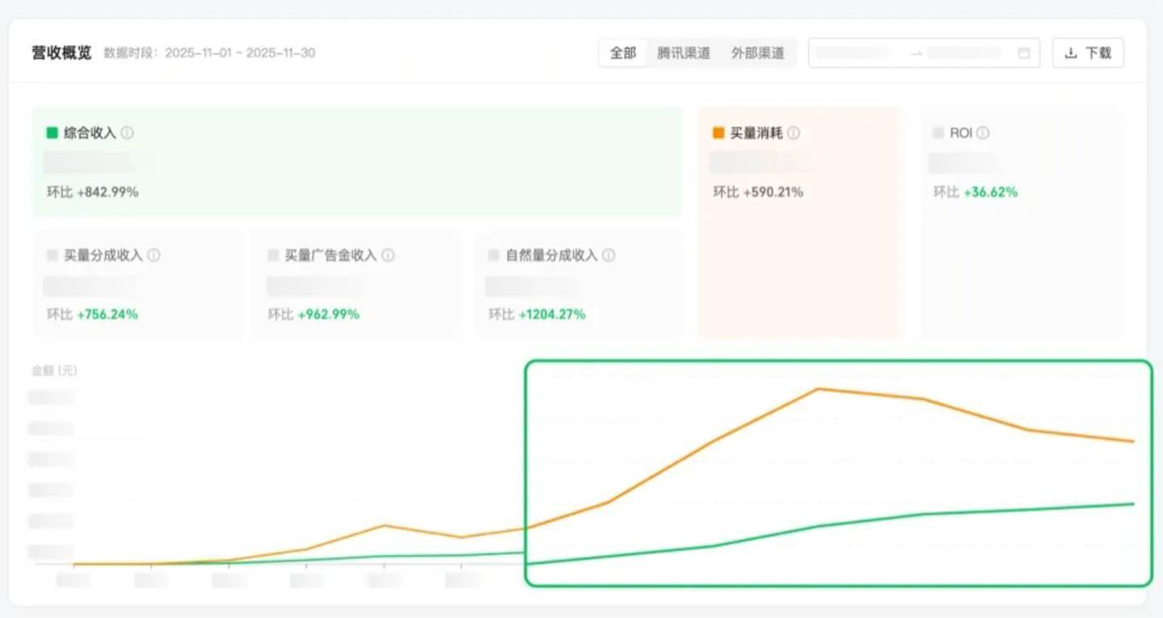
Task: Click info icon next to 综合收入
Action: pyautogui.click(x=128, y=133)
